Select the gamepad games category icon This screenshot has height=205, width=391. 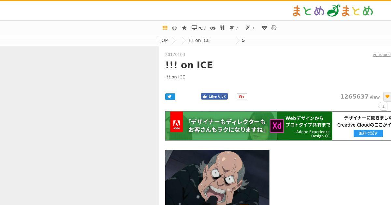pos(213,28)
